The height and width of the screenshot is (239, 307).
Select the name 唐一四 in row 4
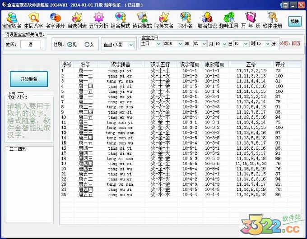click(x=86, y=86)
